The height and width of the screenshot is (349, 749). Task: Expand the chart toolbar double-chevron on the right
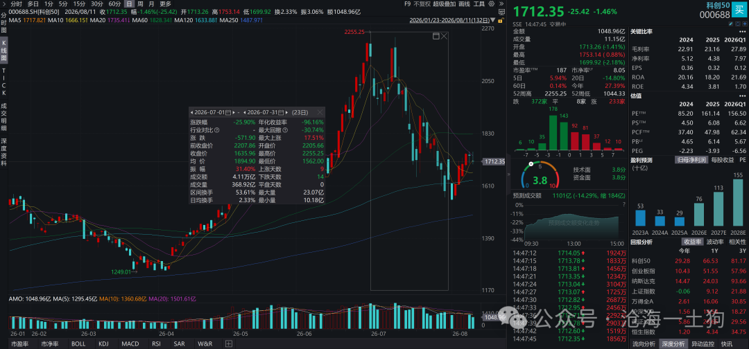(501, 4)
